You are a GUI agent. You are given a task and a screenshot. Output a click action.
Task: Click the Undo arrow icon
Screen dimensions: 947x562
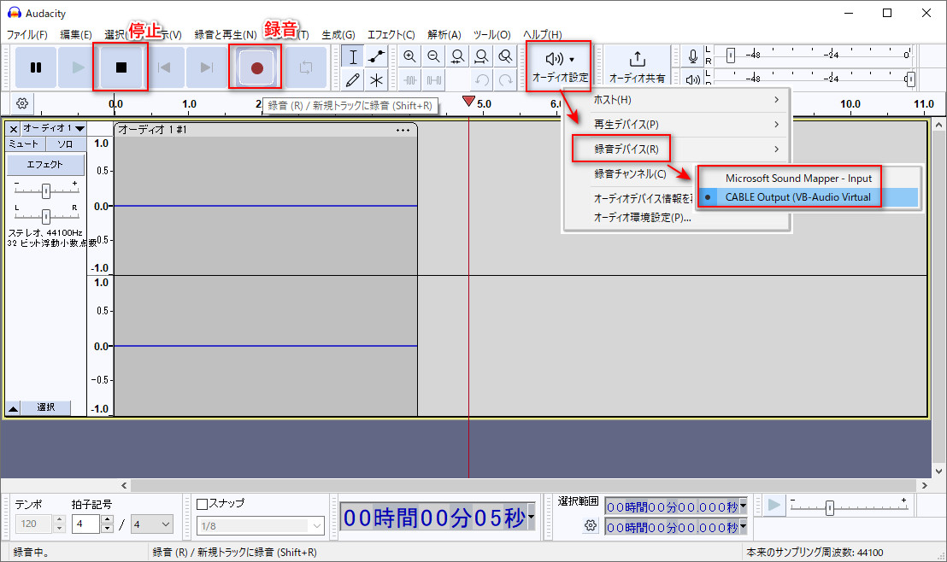pyautogui.click(x=481, y=79)
